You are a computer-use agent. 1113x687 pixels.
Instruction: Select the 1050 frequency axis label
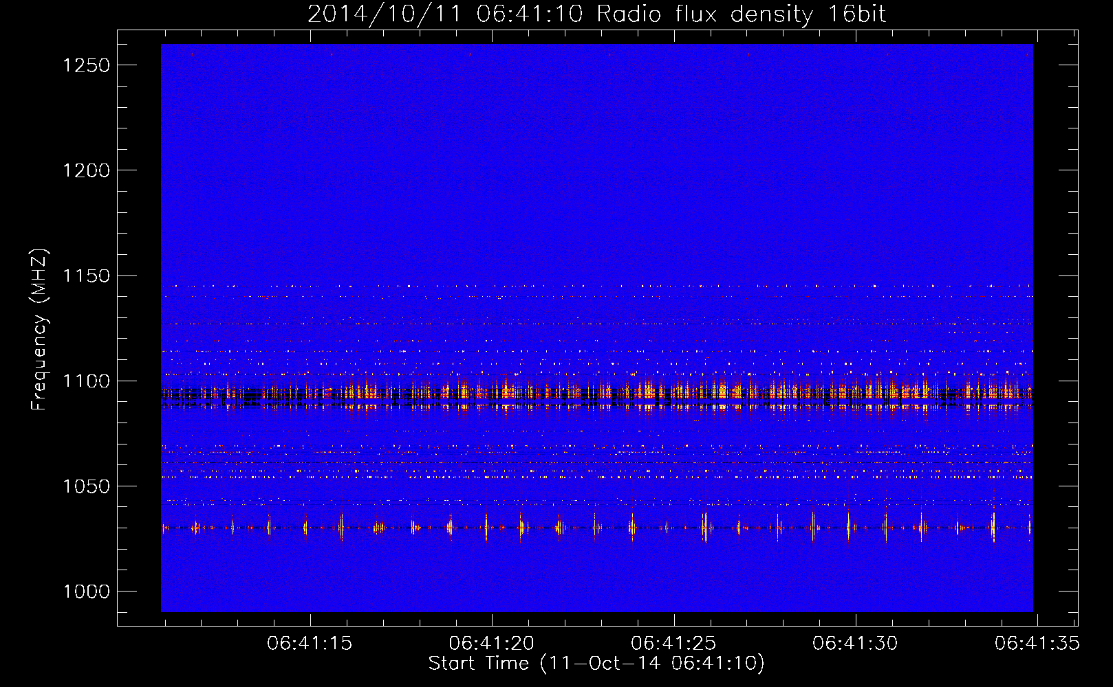86,486
